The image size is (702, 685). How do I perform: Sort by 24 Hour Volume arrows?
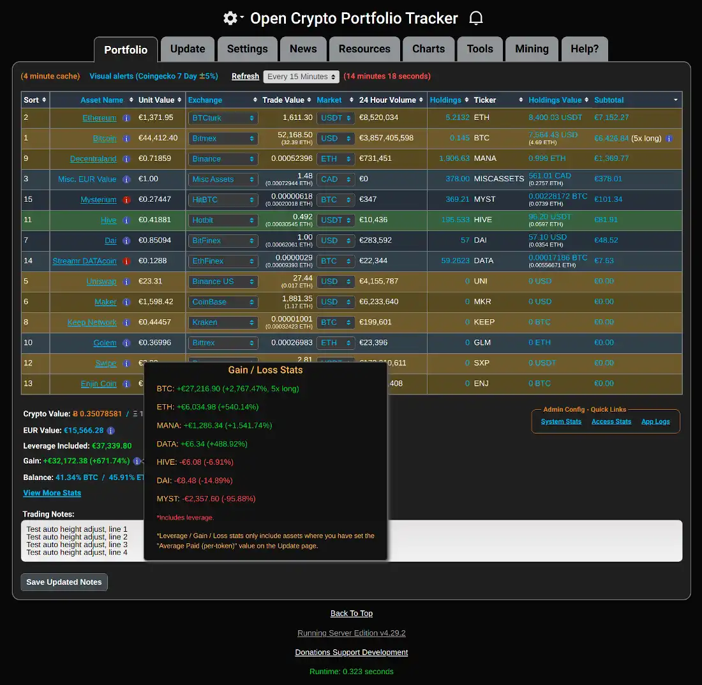[x=421, y=100]
